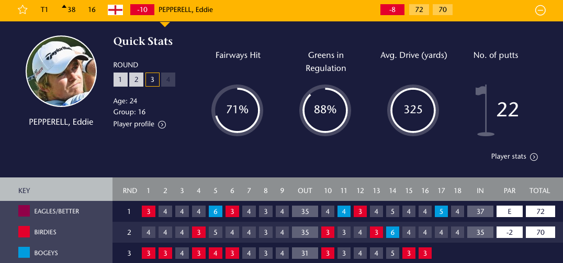Click the putting flag icon
The image size is (563, 263).
point(485,111)
